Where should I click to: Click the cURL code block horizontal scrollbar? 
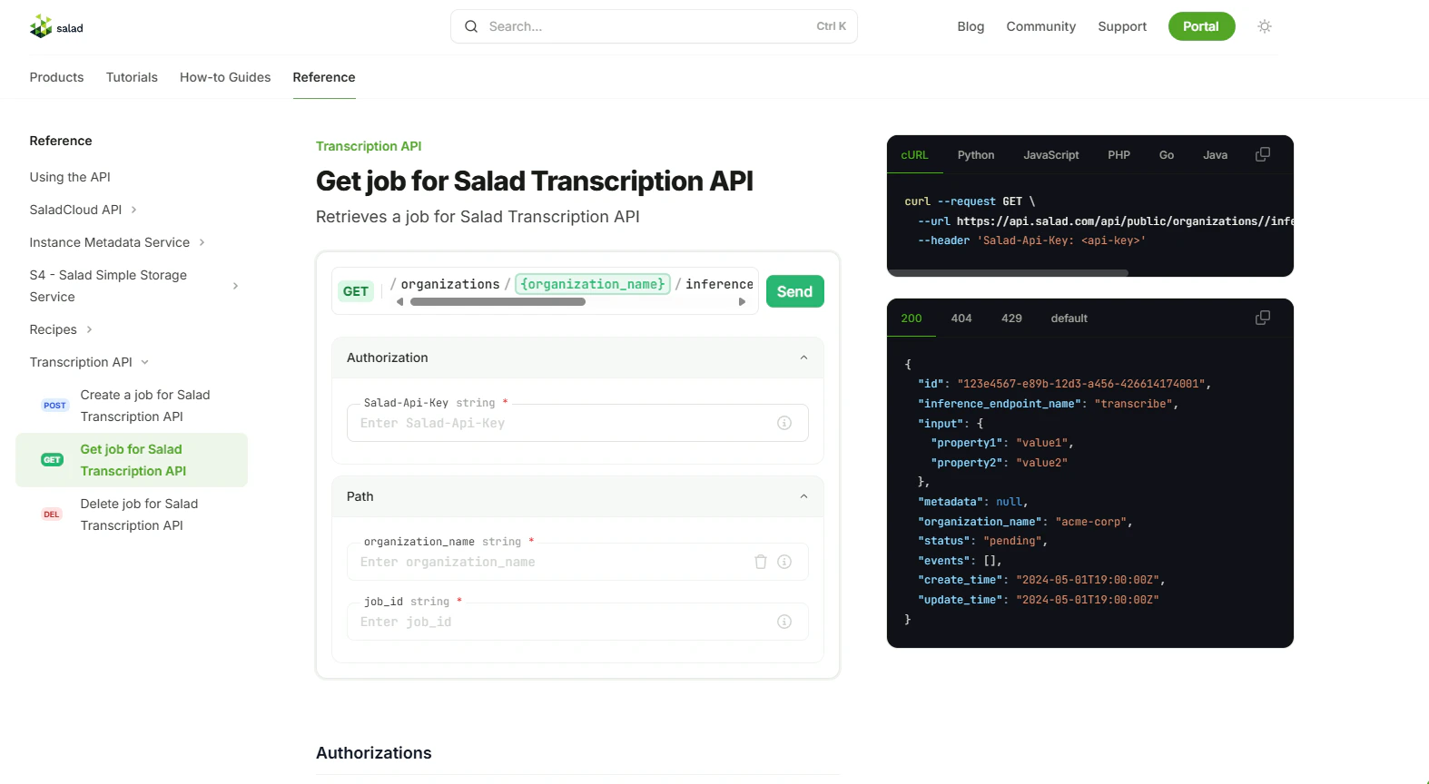click(1008, 272)
